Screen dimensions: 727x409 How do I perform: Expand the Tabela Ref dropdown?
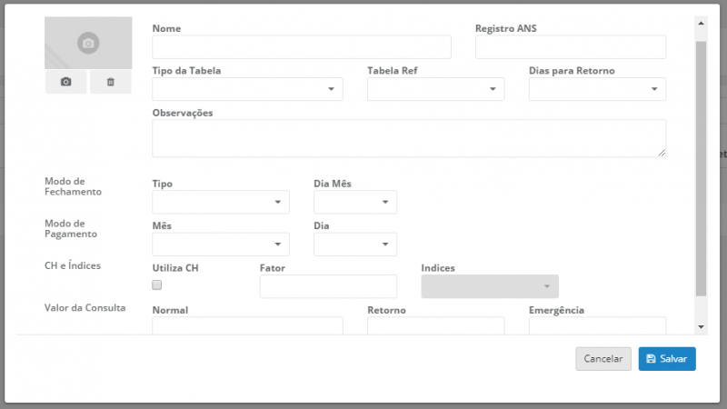coord(435,89)
